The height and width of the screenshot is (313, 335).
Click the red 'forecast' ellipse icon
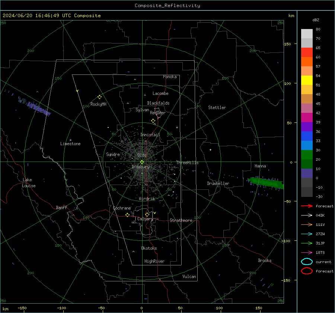click(307, 271)
